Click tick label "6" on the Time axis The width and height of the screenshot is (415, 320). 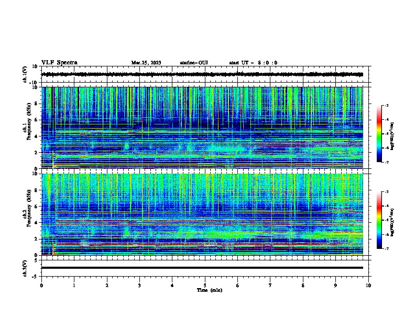(x=237, y=285)
